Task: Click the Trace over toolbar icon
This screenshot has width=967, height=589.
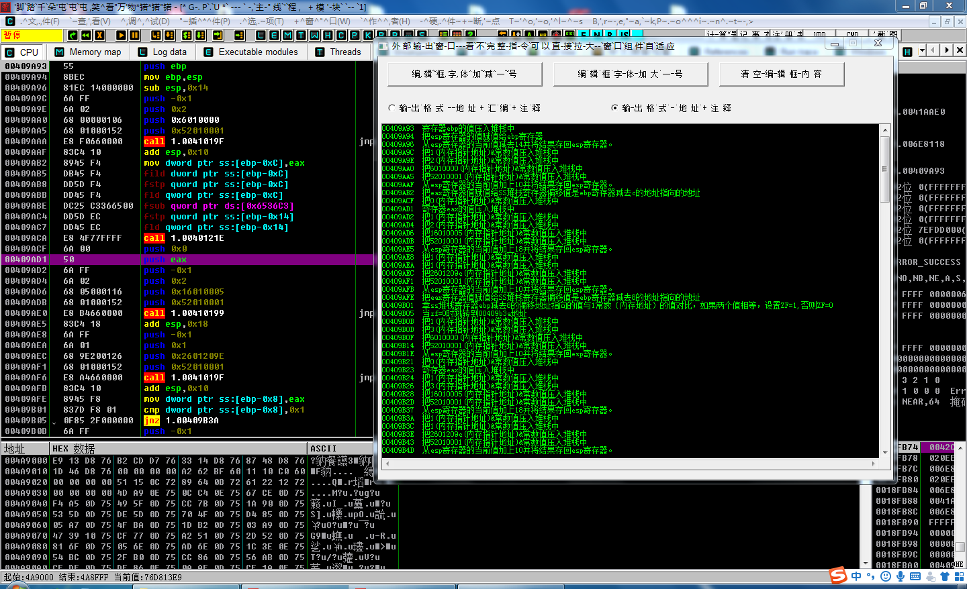Action: pos(201,35)
